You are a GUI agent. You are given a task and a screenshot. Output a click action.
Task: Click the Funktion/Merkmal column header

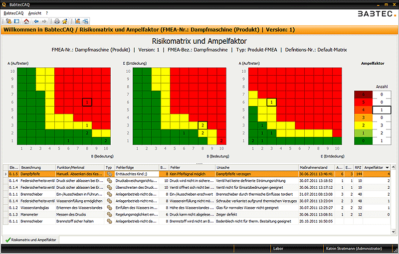point(80,168)
